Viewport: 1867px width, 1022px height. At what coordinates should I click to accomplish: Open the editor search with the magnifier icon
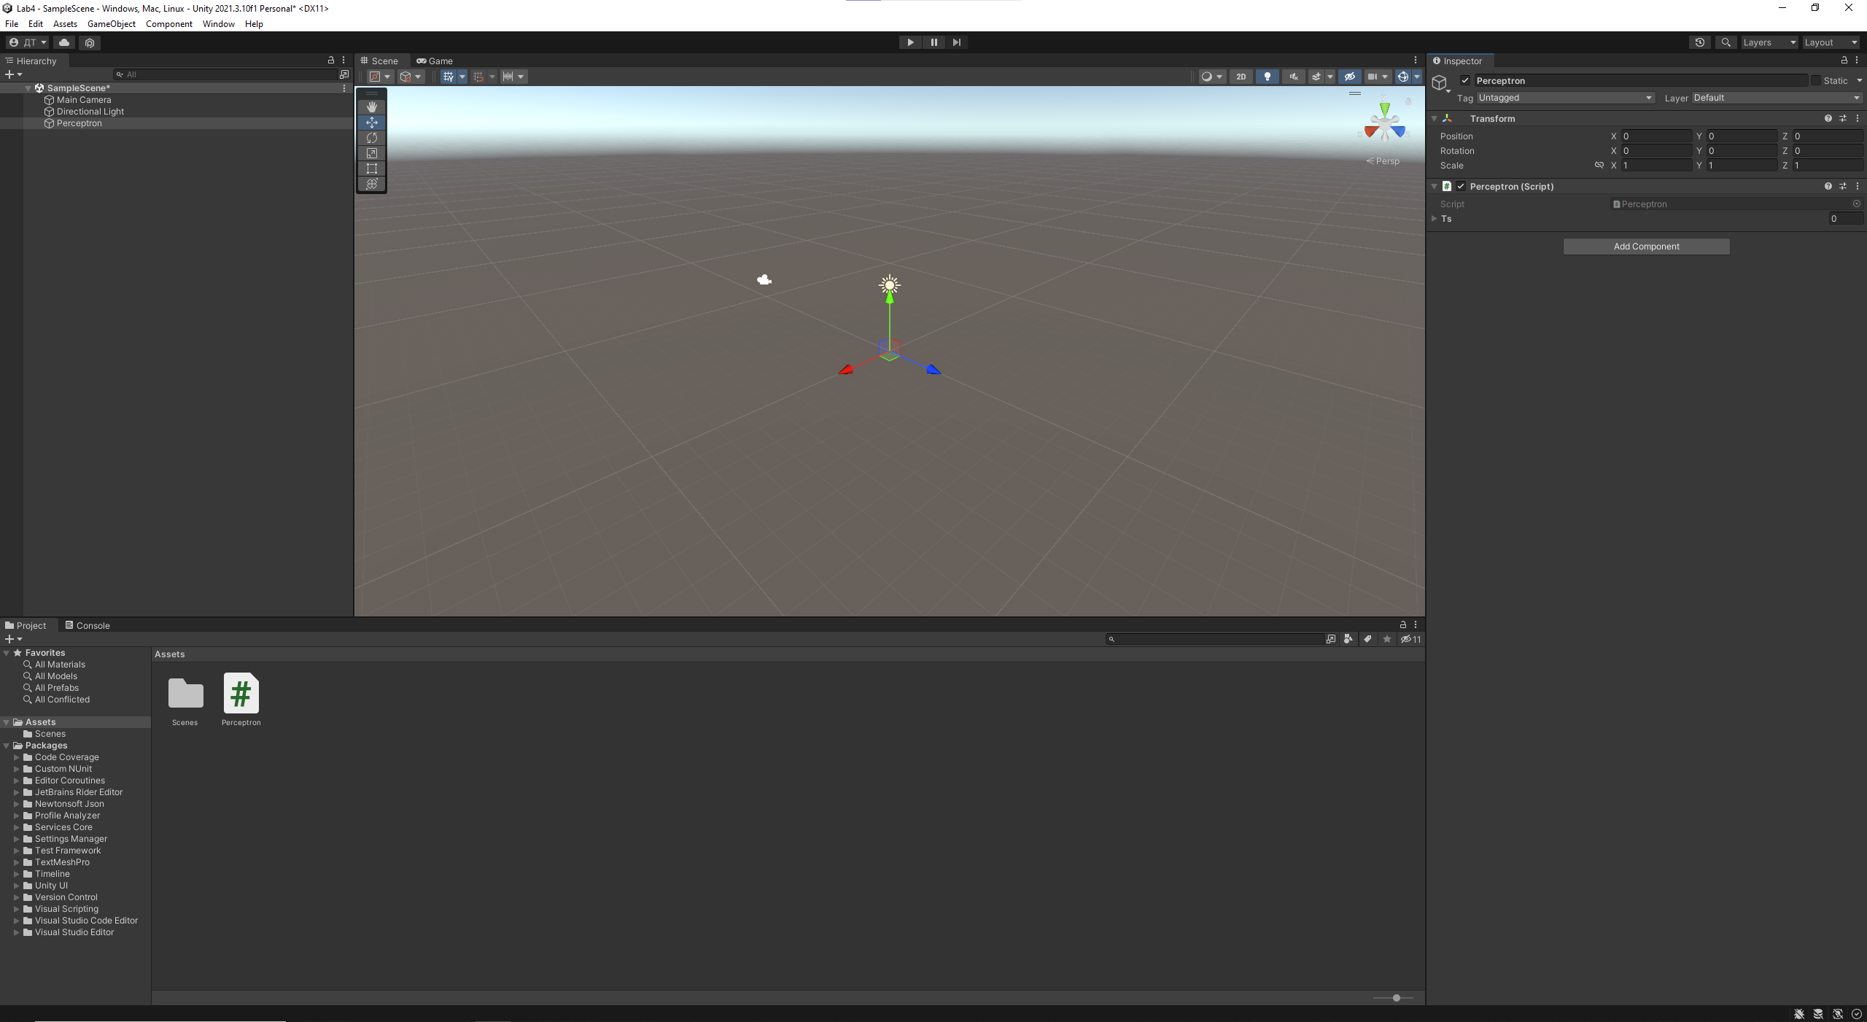1726,42
